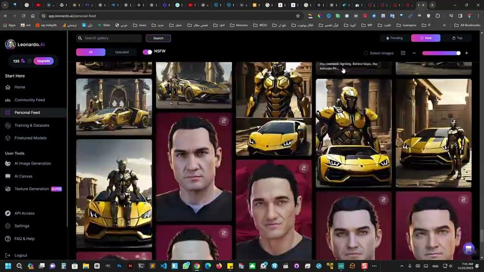Open the Learnpress bookmarks folder
Image resolution: width=484 pixels, height=272 pixels.
(x=406, y=25)
